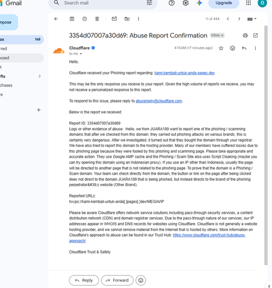
Task: Click the Cloudflare sender avatar logo
Action: (59, 51)
